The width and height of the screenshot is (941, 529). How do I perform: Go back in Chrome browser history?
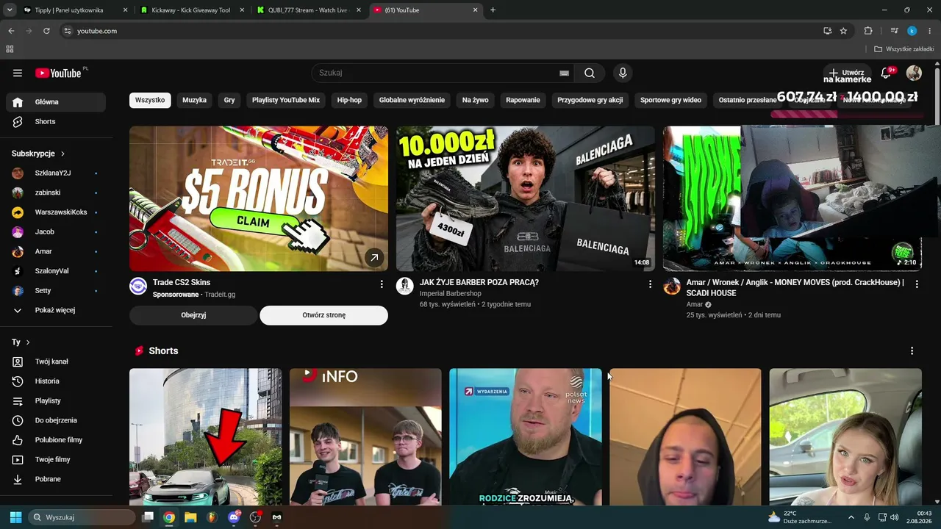(x=11, y=31)
